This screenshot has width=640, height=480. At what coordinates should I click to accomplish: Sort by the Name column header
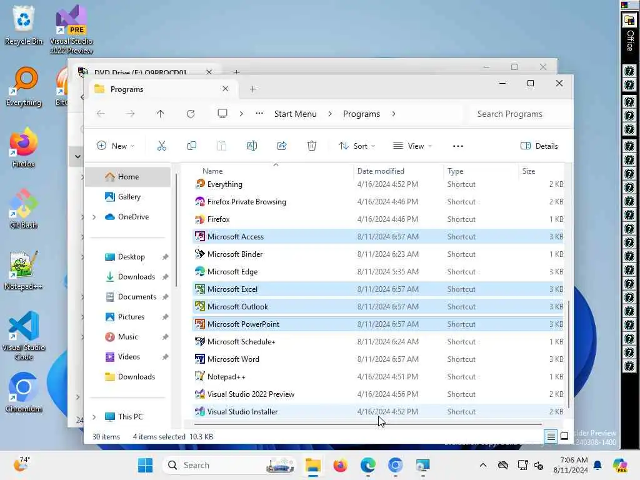(x=272, y=171)
